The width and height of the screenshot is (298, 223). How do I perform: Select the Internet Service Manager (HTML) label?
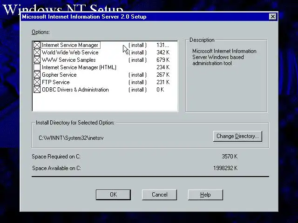point(79,67)
